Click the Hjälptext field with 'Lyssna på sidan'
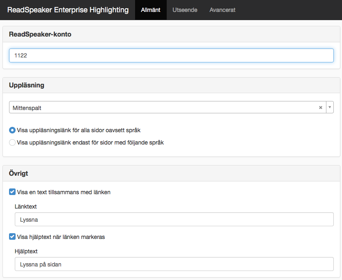Viewport: 342px width, 280px height. pyautogui.click(x=174, y=264)
